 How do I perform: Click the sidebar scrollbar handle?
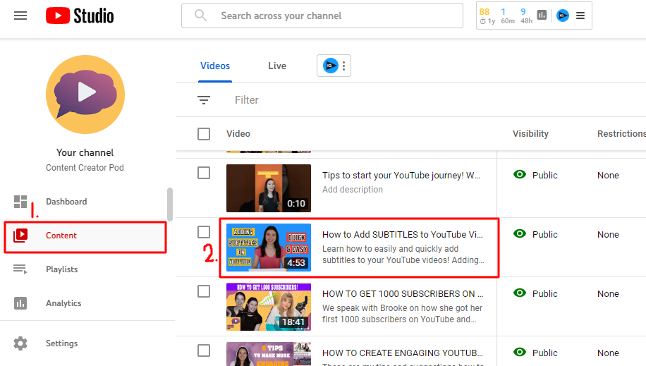click(x=170, y=205)
